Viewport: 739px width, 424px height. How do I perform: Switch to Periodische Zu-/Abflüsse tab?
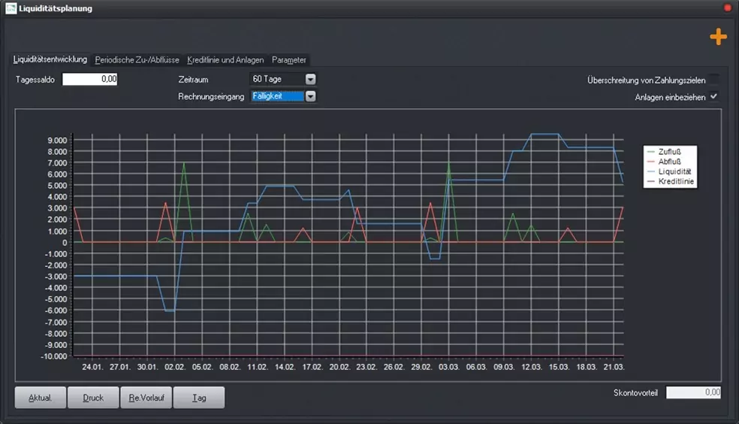(x=137, y=60)
